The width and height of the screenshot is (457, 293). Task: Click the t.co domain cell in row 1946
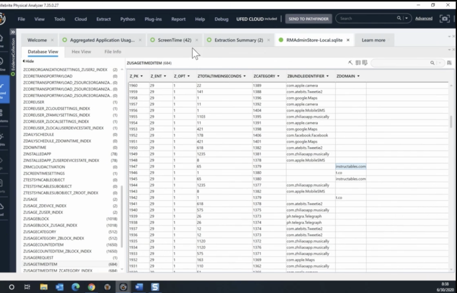coord(351,173)
